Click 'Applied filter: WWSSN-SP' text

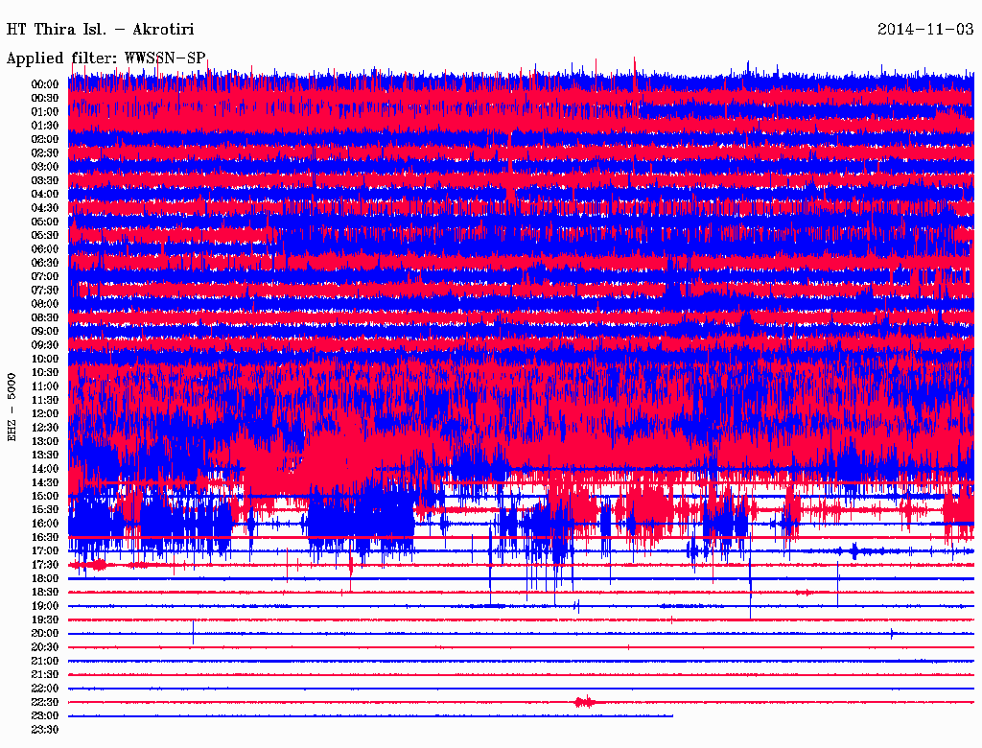point(105,58)
